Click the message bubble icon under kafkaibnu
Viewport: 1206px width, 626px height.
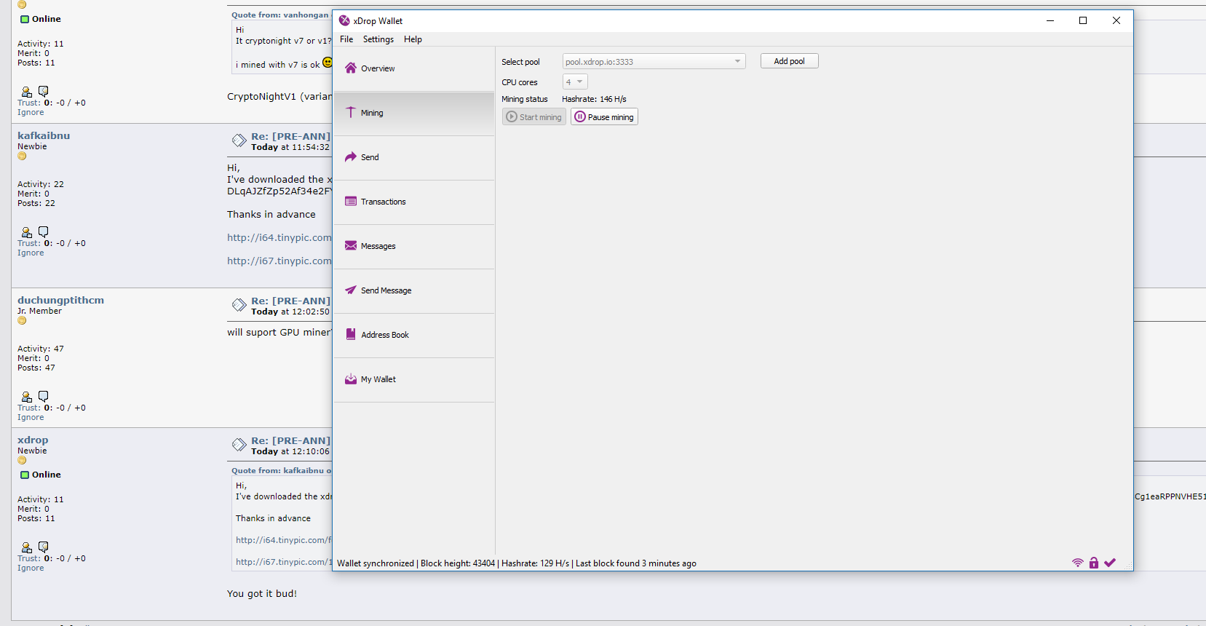[x=43, y=231]
